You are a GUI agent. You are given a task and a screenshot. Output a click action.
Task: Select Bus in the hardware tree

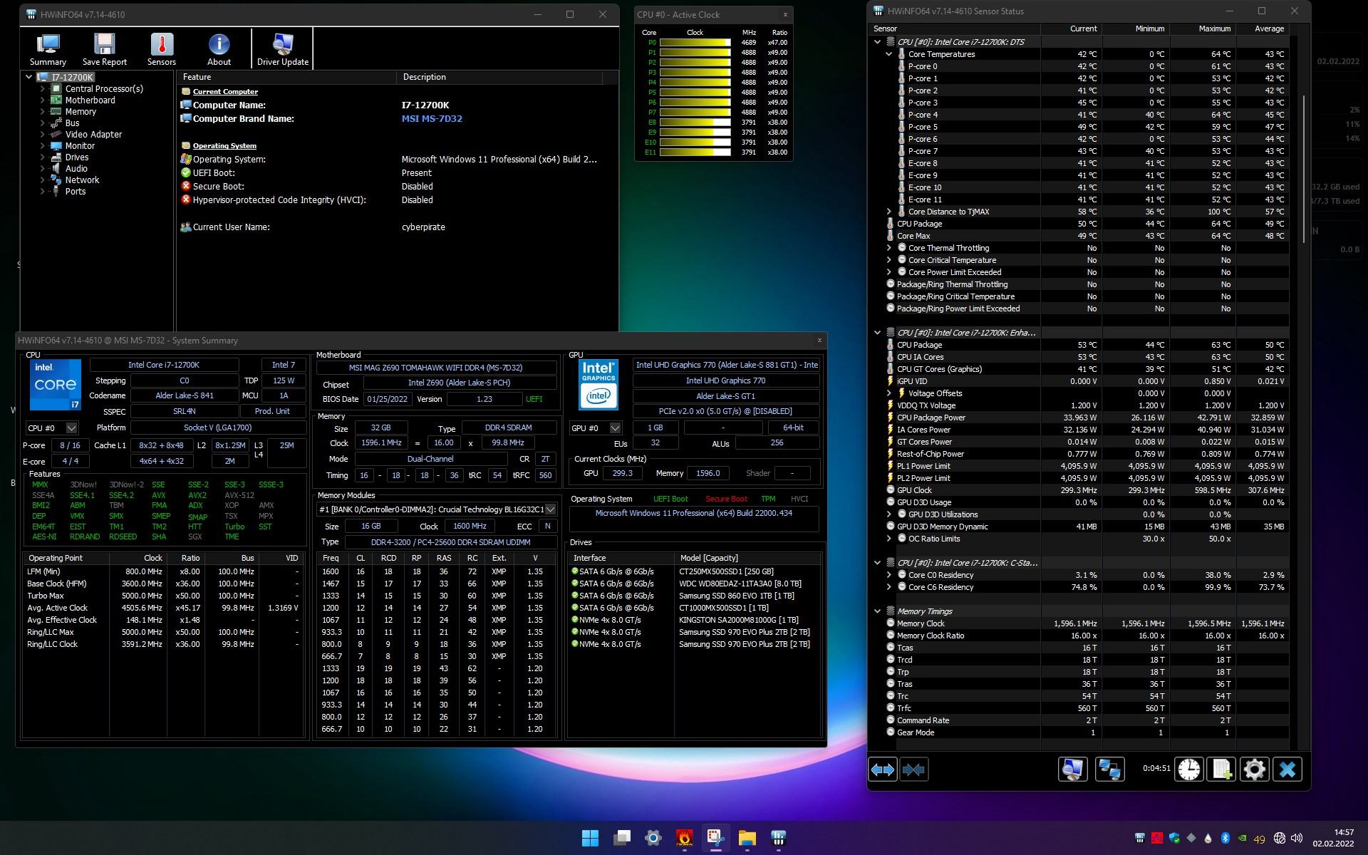tap(72, 123)
